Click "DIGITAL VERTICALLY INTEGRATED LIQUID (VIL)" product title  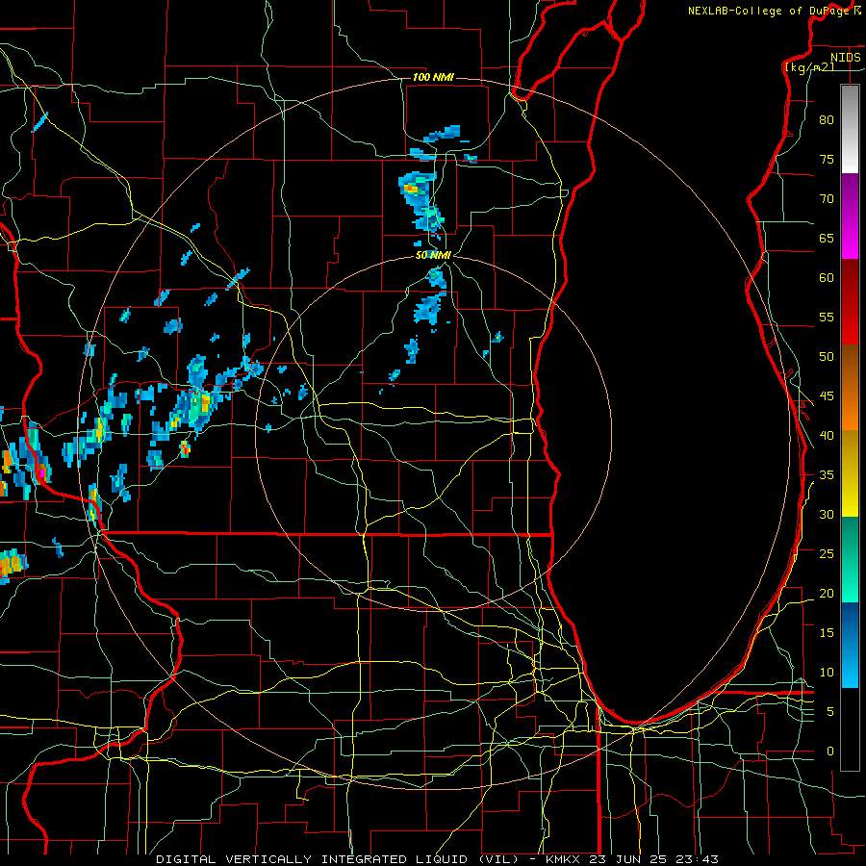point(337,859)
